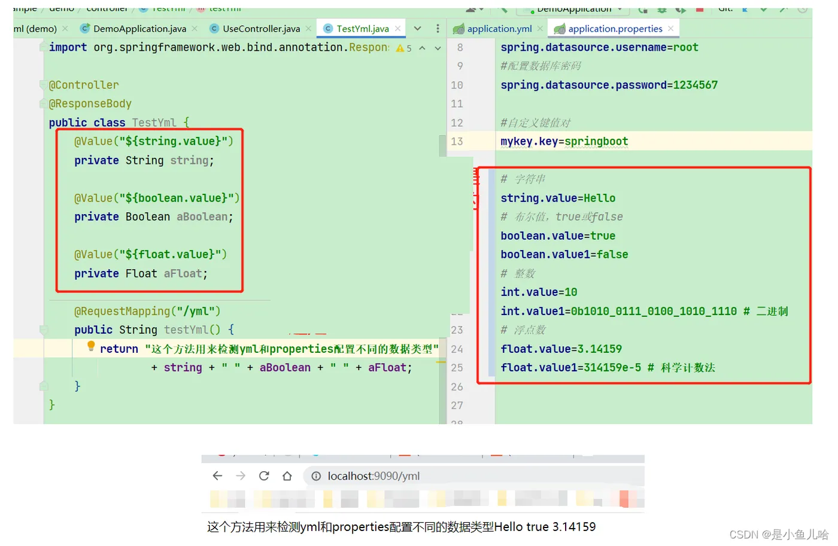Screen dimensions: 838x546
Task: Close the UseController.java tab
Action: 308,29
